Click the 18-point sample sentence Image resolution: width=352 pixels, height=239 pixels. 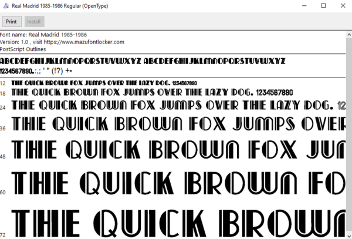(152, 92)
